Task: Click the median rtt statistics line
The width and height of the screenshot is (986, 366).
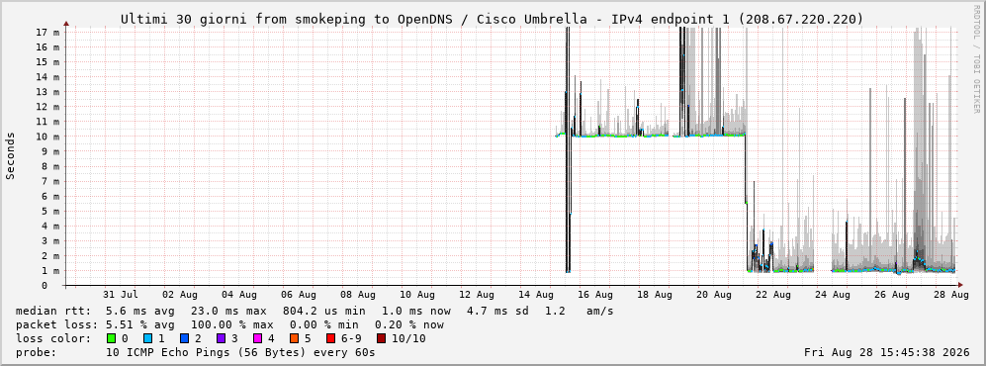Action: [314, 311]
